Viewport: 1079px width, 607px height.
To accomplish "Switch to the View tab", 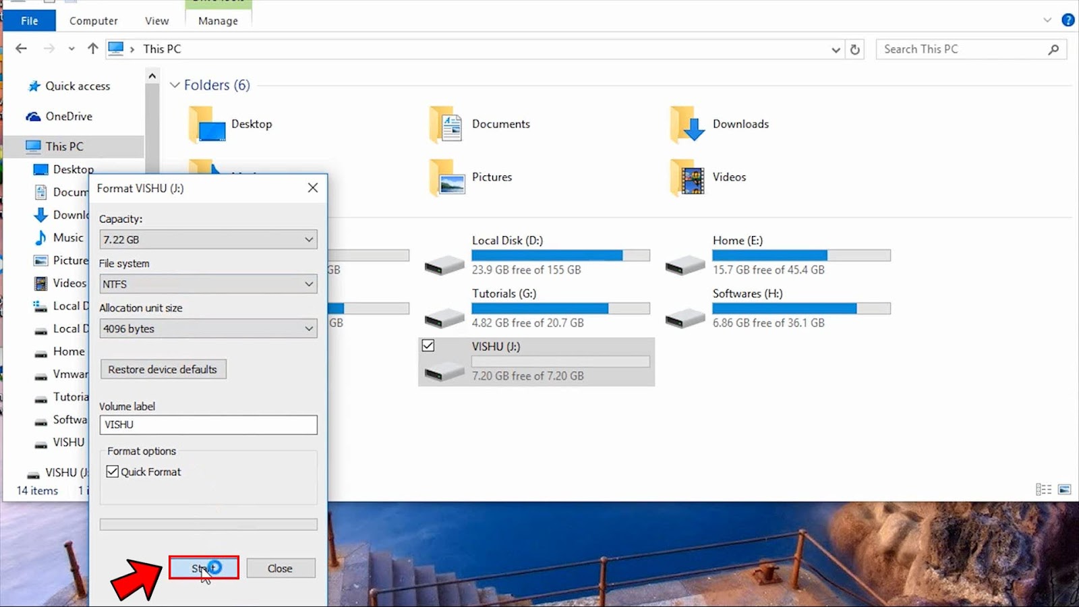I will coord(156,20).
